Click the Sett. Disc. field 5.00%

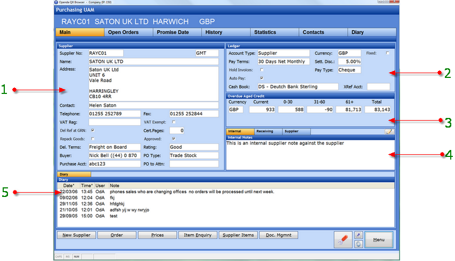349,61
